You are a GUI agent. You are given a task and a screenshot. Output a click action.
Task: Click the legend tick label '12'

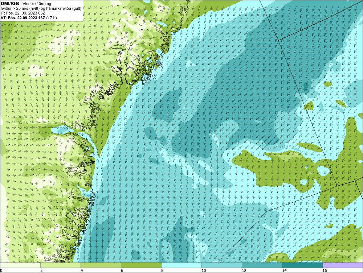point(244,270)
